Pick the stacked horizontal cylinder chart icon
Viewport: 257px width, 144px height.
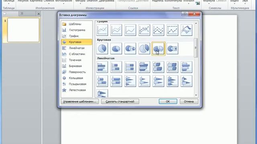[102, 81]
